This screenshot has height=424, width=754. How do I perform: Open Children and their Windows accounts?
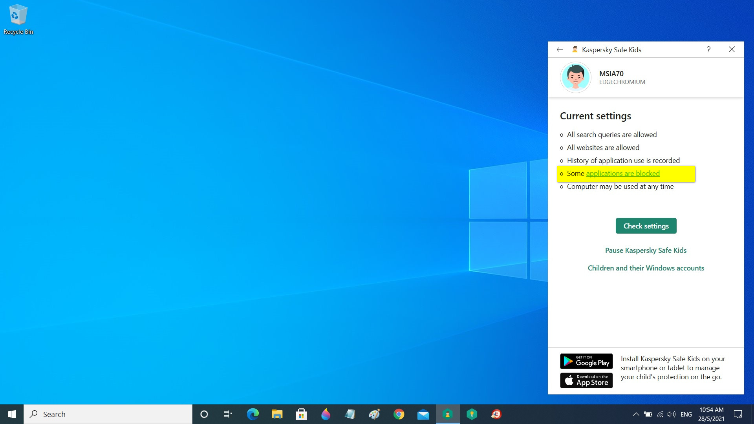coord(646,268)
